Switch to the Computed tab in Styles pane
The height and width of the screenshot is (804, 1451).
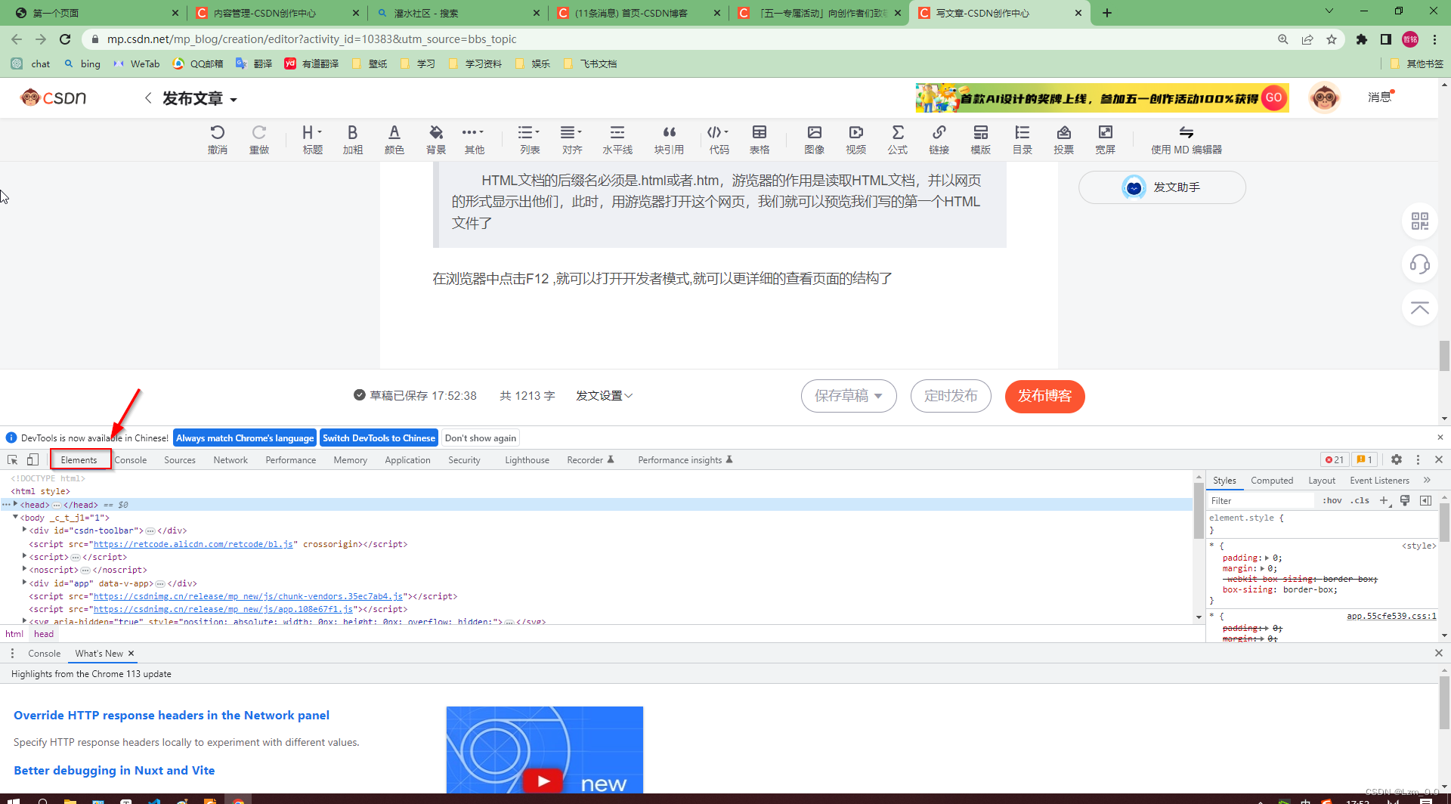click(x=1272, y=480)
